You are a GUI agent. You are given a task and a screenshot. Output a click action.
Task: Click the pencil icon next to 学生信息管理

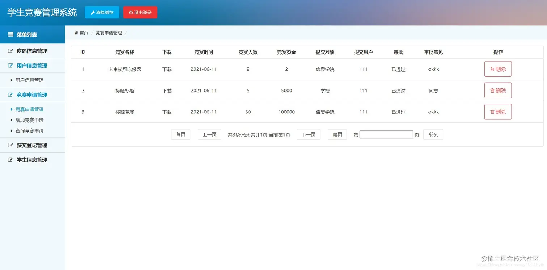pos(10,159)
